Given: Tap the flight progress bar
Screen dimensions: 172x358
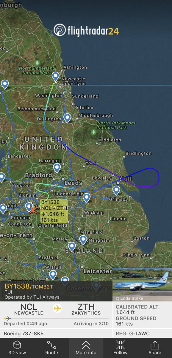Looking at the screenshot, I should [x=56, y=319].
